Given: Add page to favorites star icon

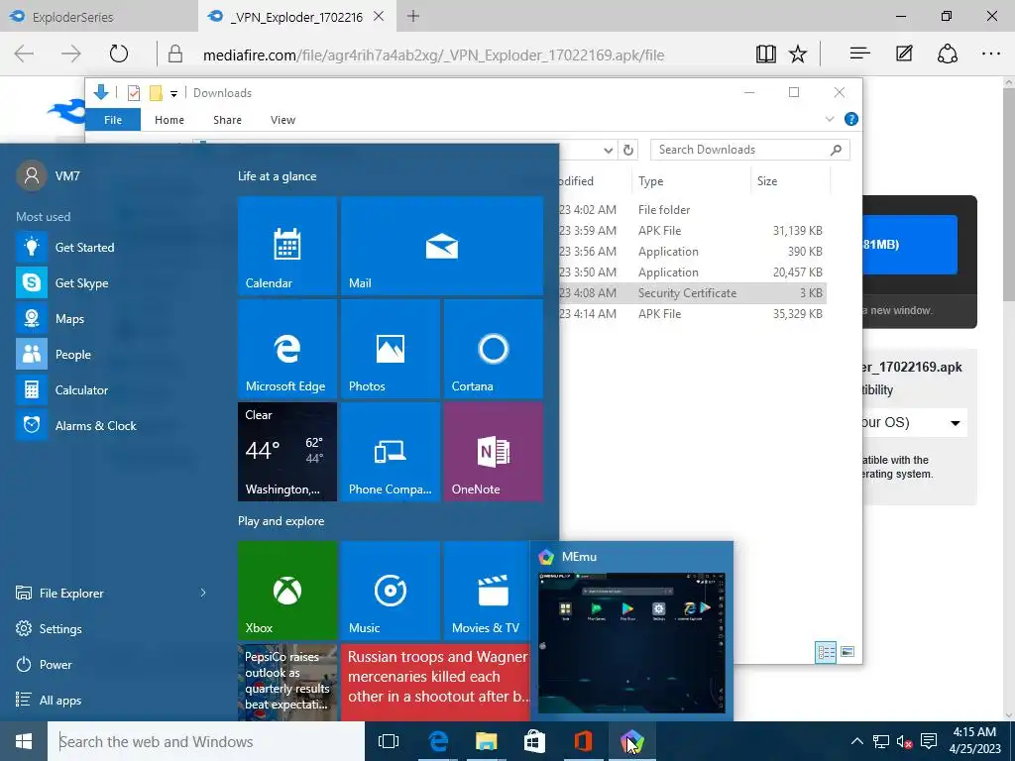Looking at the screenshot, I should coord(798,54).
